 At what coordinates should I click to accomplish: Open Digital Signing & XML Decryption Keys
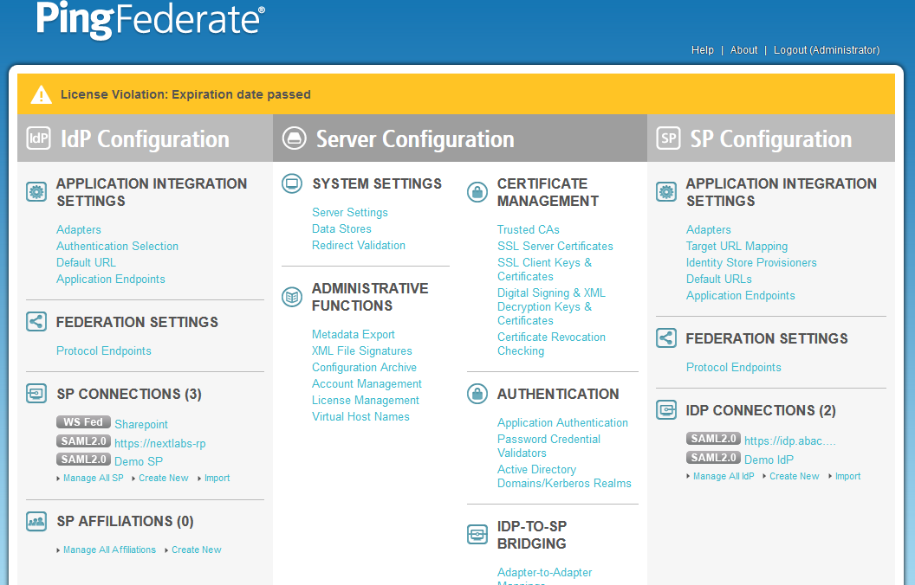coord(551,306)
